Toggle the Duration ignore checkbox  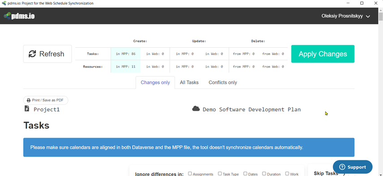click(264, 174)
